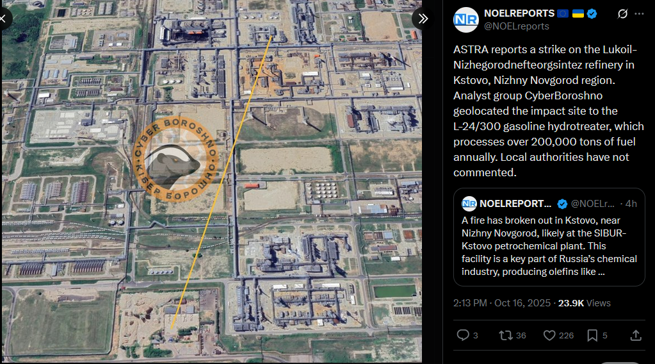655x364 pixels.
Task: Open the @NOELreports handle link
Action: click(516, 26)
